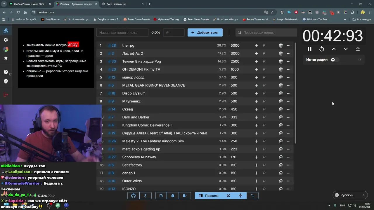Screen dimensions: 374x210
Task: Click the double-up timer boost icon
Action: [x=358, y=49]
